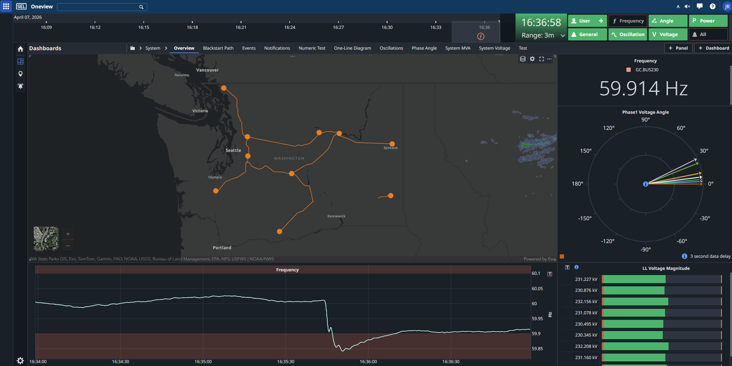Click the search magnifier icon

pos(141,7)
